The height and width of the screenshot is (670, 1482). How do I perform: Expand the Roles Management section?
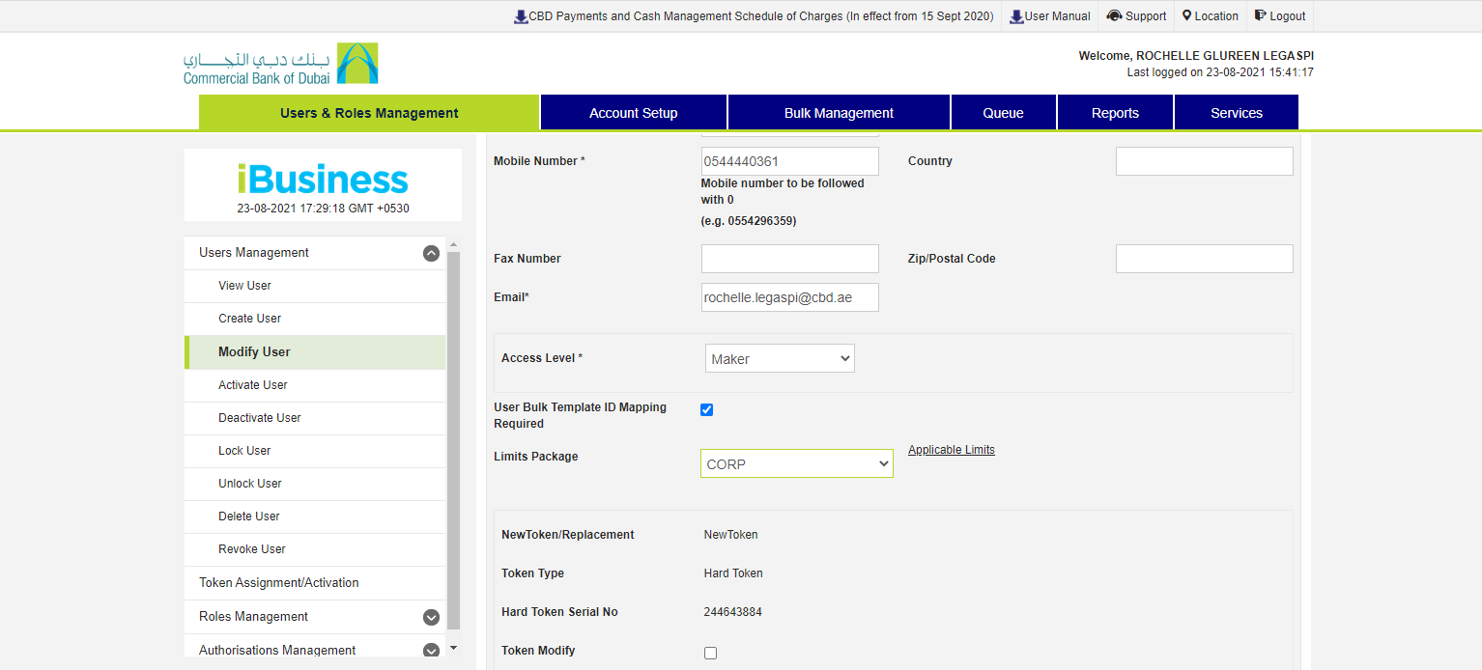tap(431, 617)
